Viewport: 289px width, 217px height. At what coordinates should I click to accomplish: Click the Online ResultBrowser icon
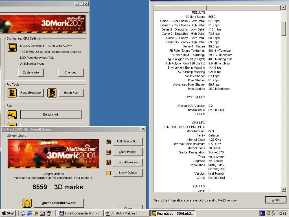[27, 203]
